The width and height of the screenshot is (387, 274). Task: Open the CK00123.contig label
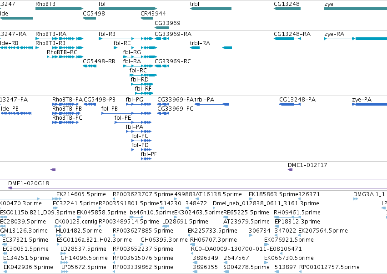pos(76,222)
